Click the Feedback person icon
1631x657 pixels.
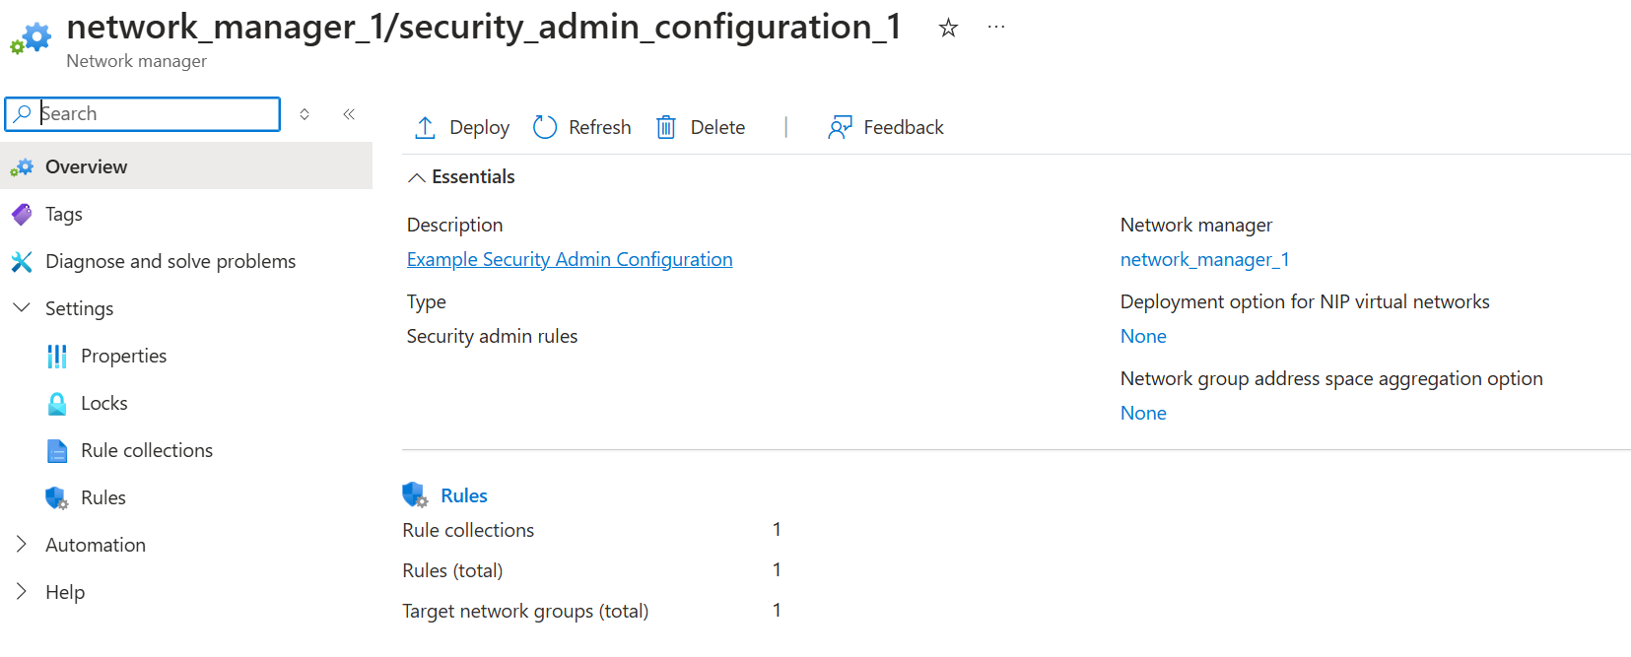pyautogui.click(x=840, y=127)
